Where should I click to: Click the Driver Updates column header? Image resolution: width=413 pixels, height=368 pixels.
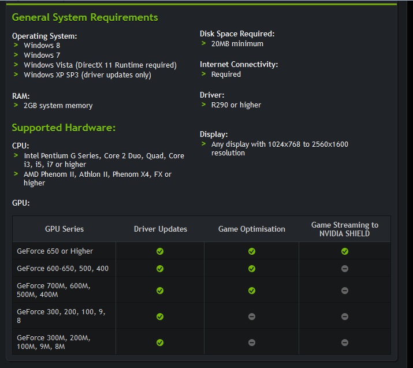pos(161,229)
